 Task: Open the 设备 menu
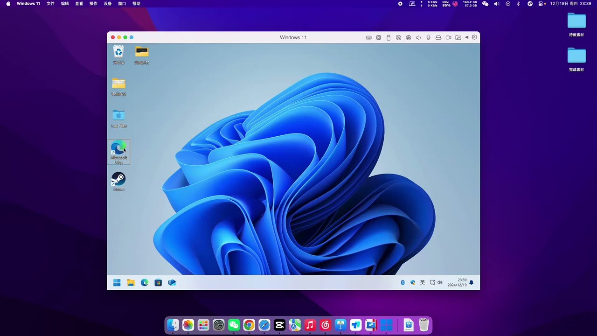click(x=108, y=4)
